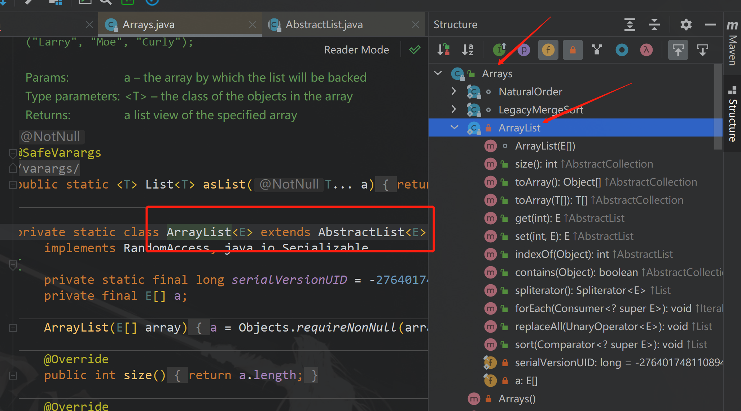The width and height of the screenshot is (741, 411).
Task: Expand LegacyMergeSort class node
Action: tap(454, 109)
